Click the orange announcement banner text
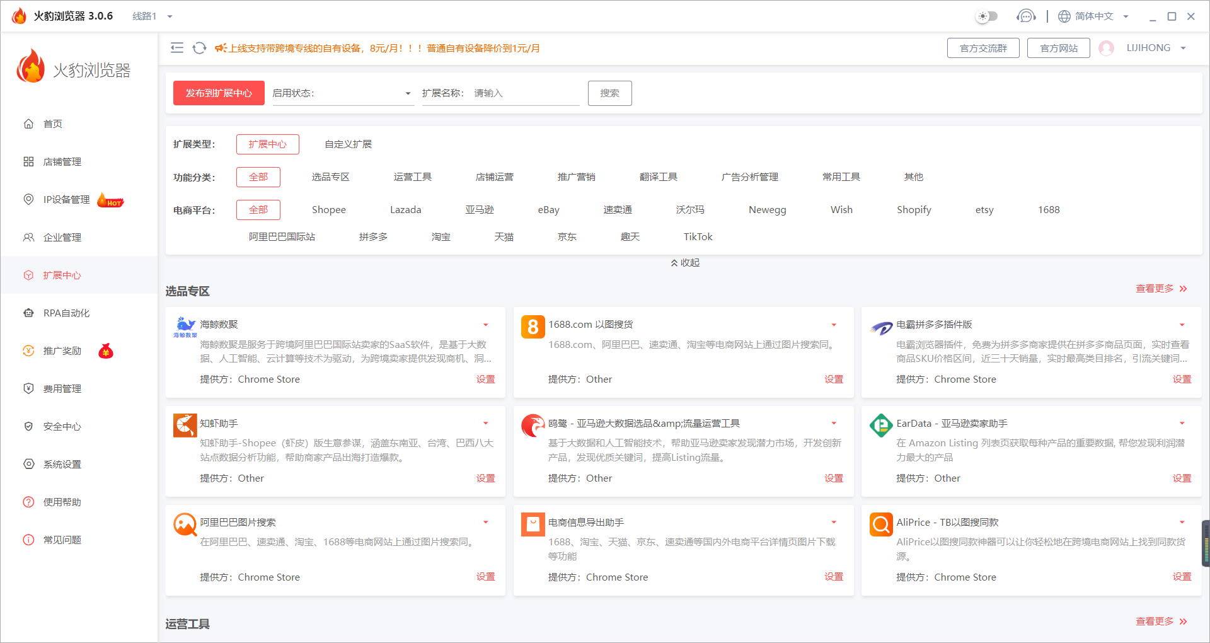The image size is (1210, 643). [x=384, y=49]
